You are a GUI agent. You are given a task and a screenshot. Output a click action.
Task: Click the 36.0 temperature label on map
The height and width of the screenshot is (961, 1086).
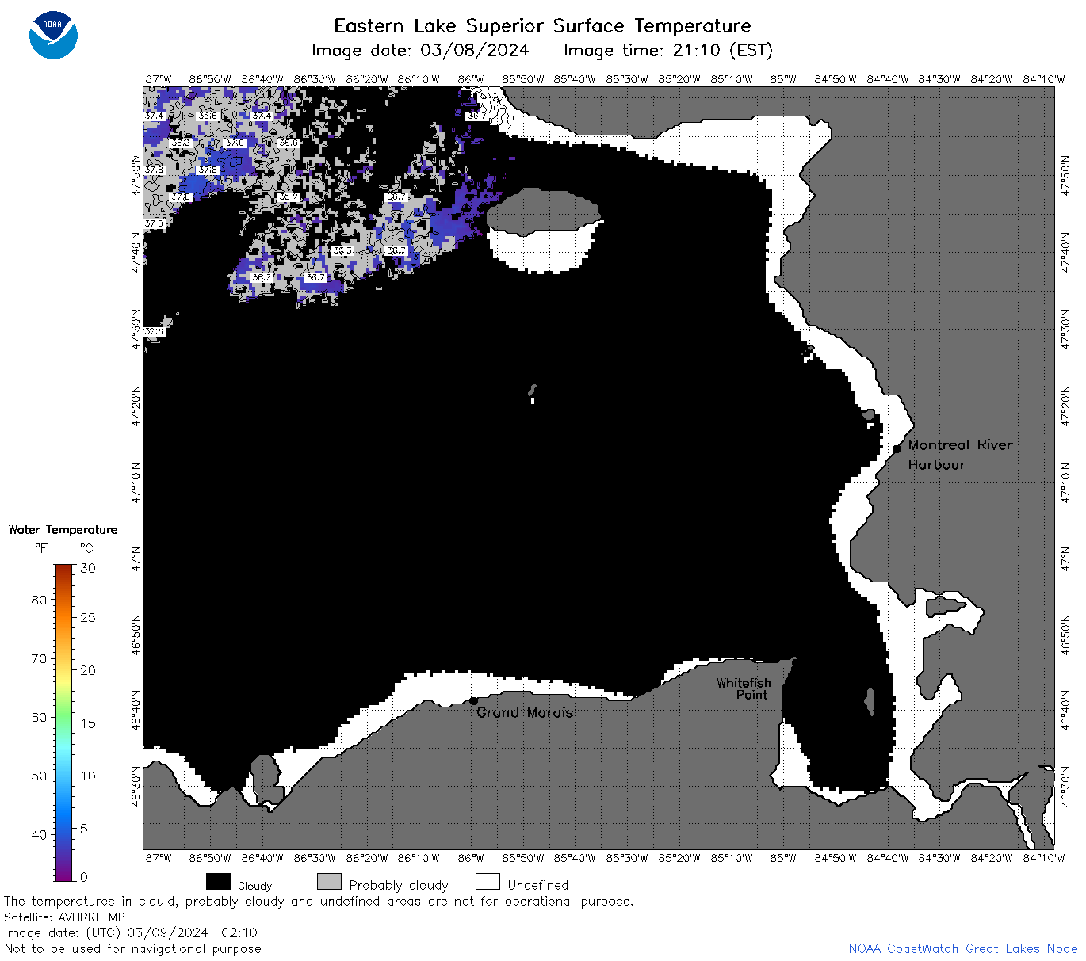click(x=289, y=143)
